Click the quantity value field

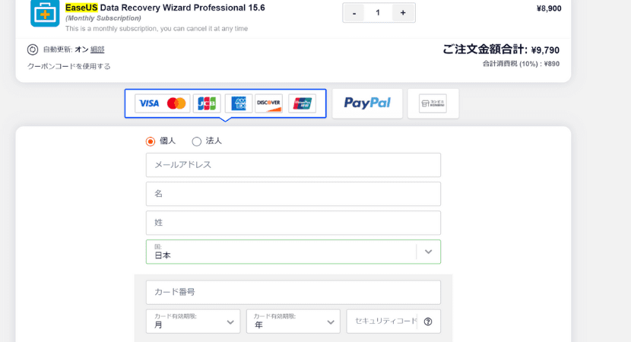coord(378,13)
